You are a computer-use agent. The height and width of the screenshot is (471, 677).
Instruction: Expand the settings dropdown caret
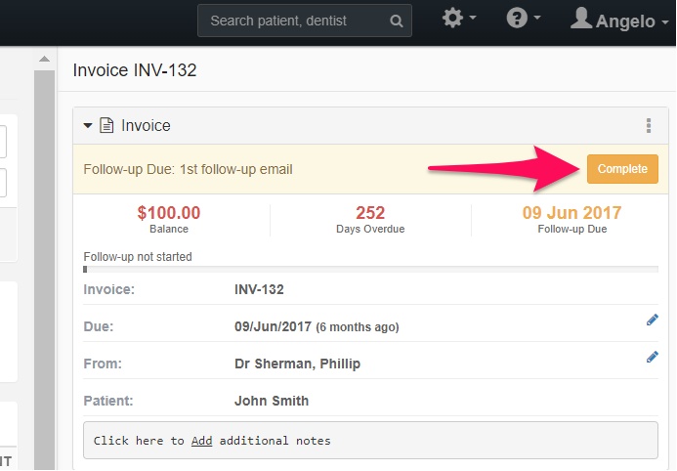coord(473,18)
